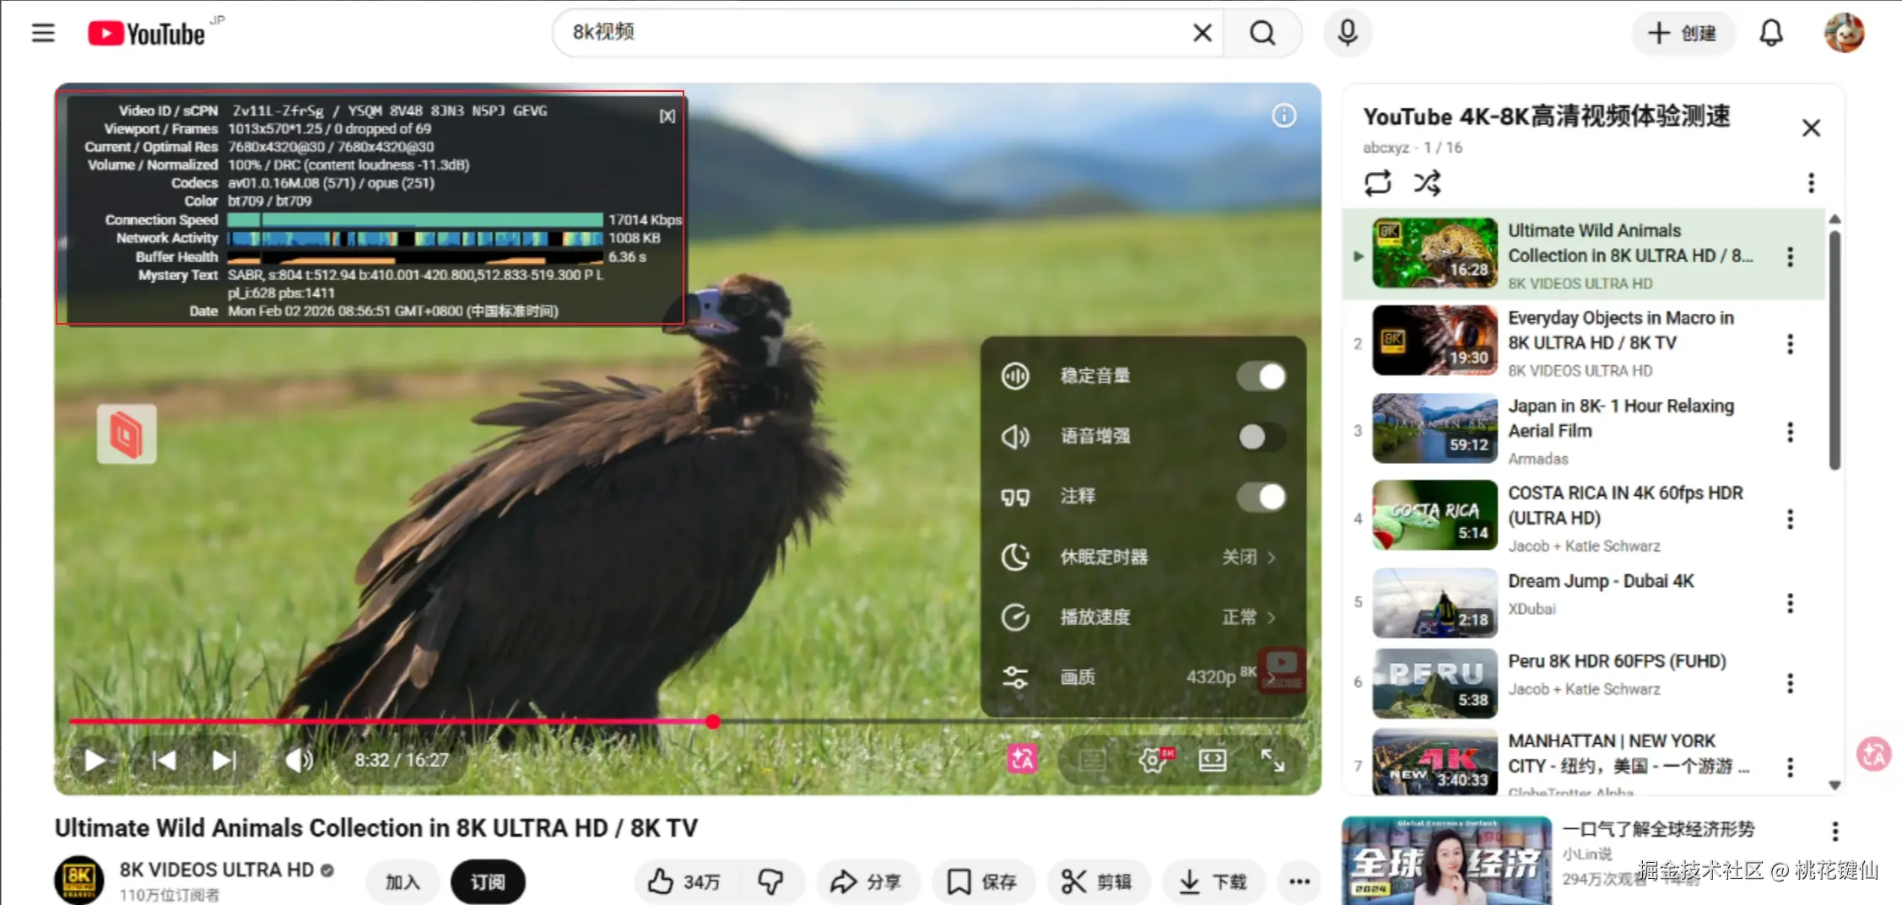Seek on the video progress bar
1902x905 pixels.
(687, 722)
